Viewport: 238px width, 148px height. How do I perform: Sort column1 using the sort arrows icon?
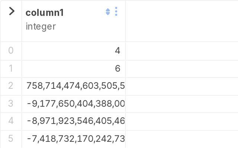coord(108,12)
